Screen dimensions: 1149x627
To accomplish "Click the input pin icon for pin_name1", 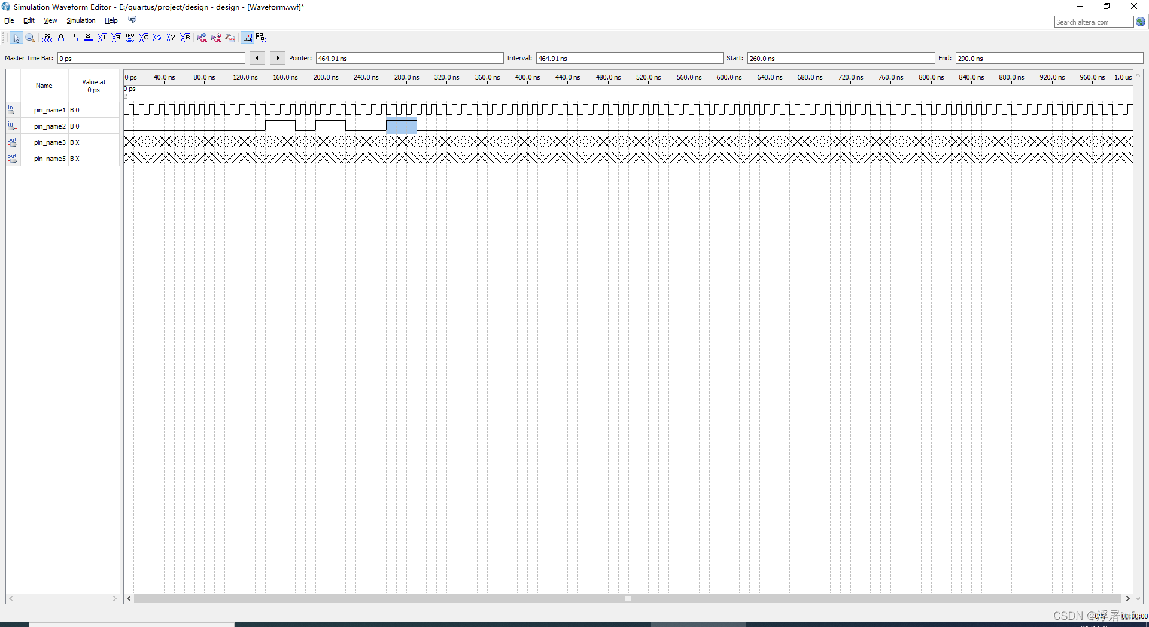I will [x=13, y=110].
